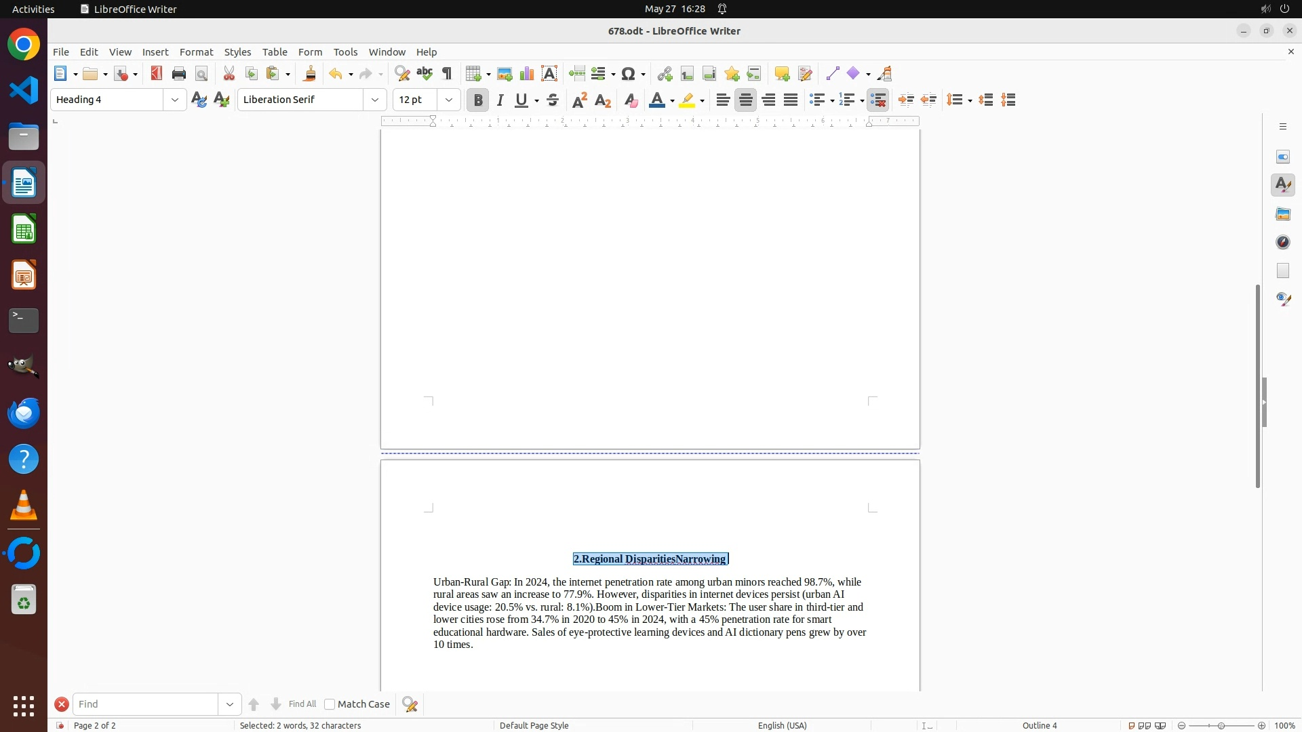Enable the Match Case checkbox
The image size is (1302, 732).
[x=330, y=704]
